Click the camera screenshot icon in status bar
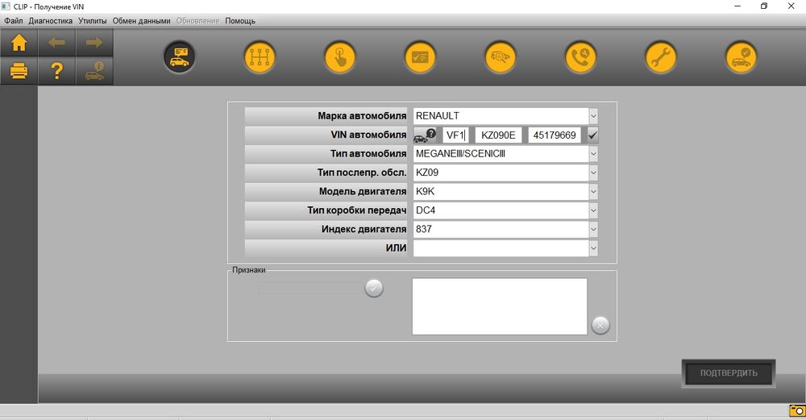806x420 pixels. click(797, 411)
